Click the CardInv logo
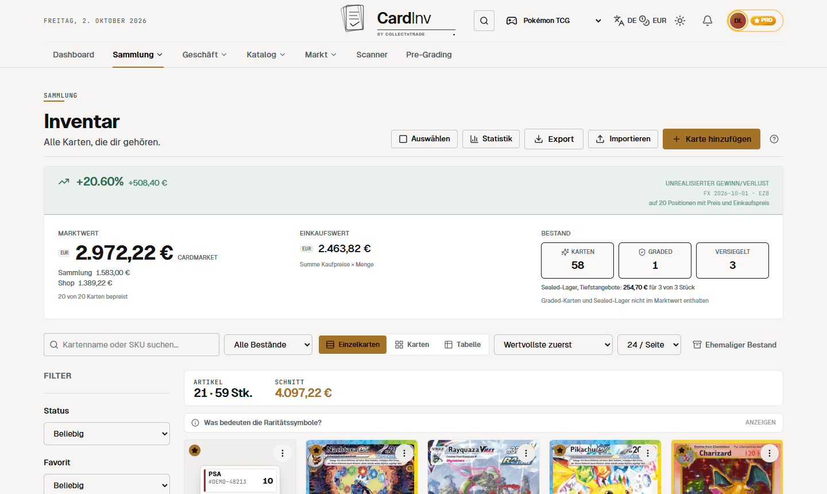This screenshot has width=827, height=494. 398,20
